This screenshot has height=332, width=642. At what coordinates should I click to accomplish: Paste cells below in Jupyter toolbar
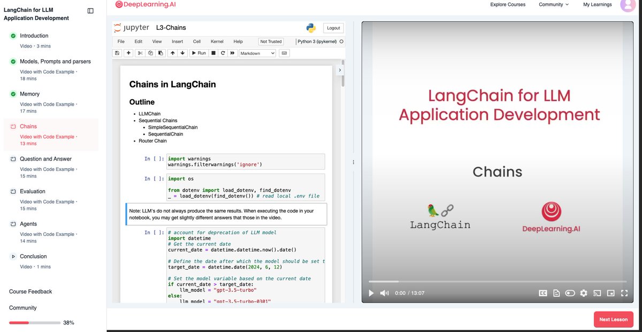point(160,53)
